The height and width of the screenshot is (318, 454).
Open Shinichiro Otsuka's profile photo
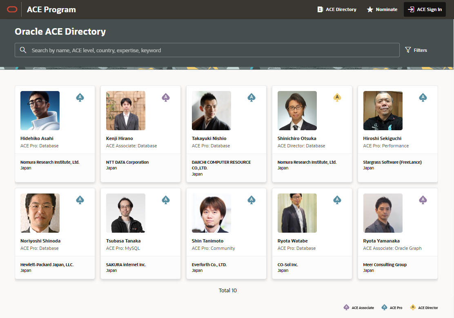pos(297,111)
